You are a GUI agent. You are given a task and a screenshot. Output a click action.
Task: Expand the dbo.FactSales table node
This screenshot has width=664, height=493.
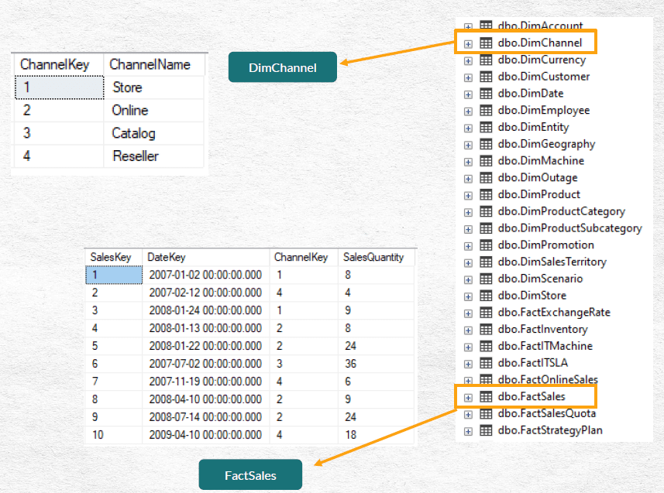[x=468, y=395]
